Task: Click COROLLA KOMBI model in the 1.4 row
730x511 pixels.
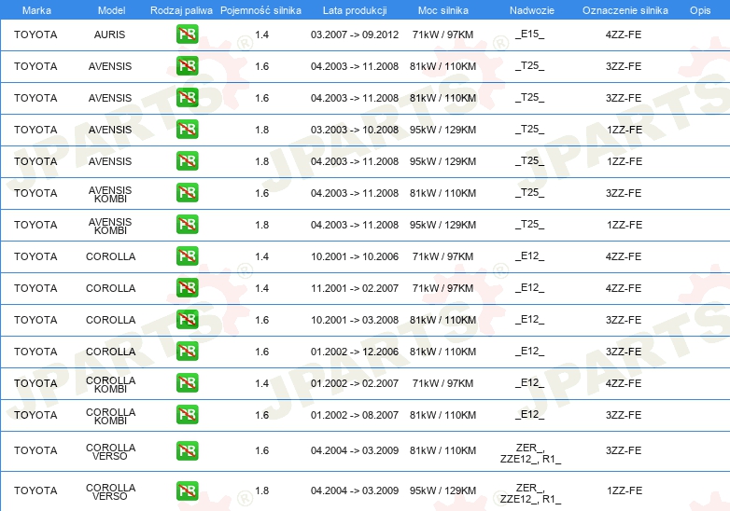Action: (x=111, y=384)
